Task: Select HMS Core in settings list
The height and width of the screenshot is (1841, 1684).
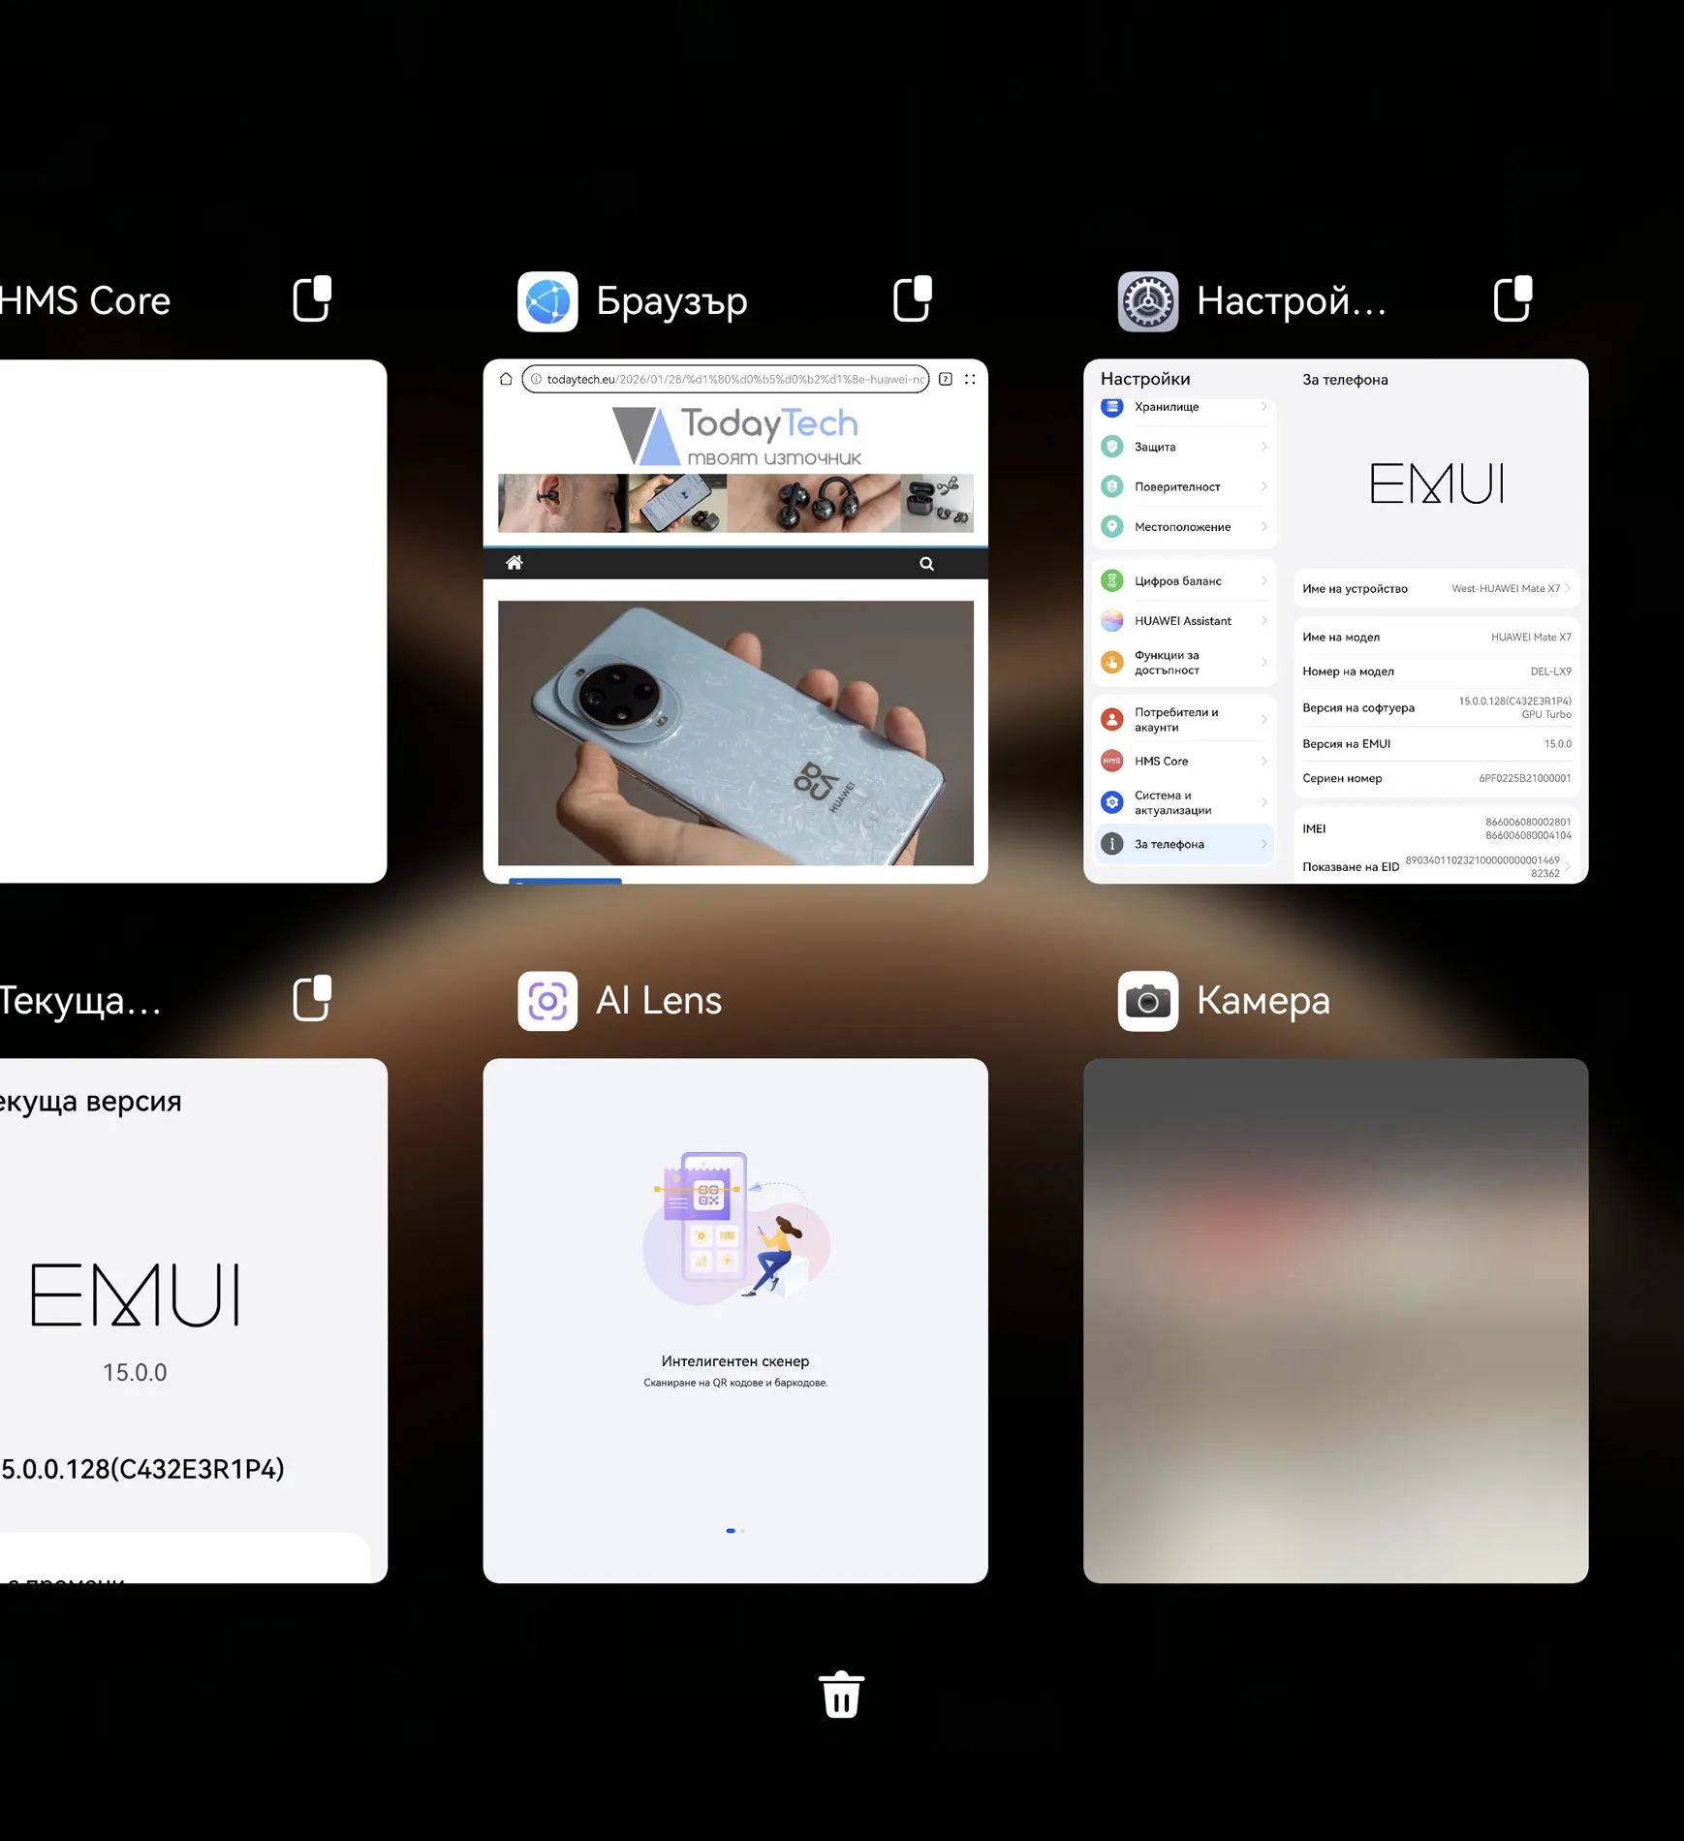Action: (1184, 762)
